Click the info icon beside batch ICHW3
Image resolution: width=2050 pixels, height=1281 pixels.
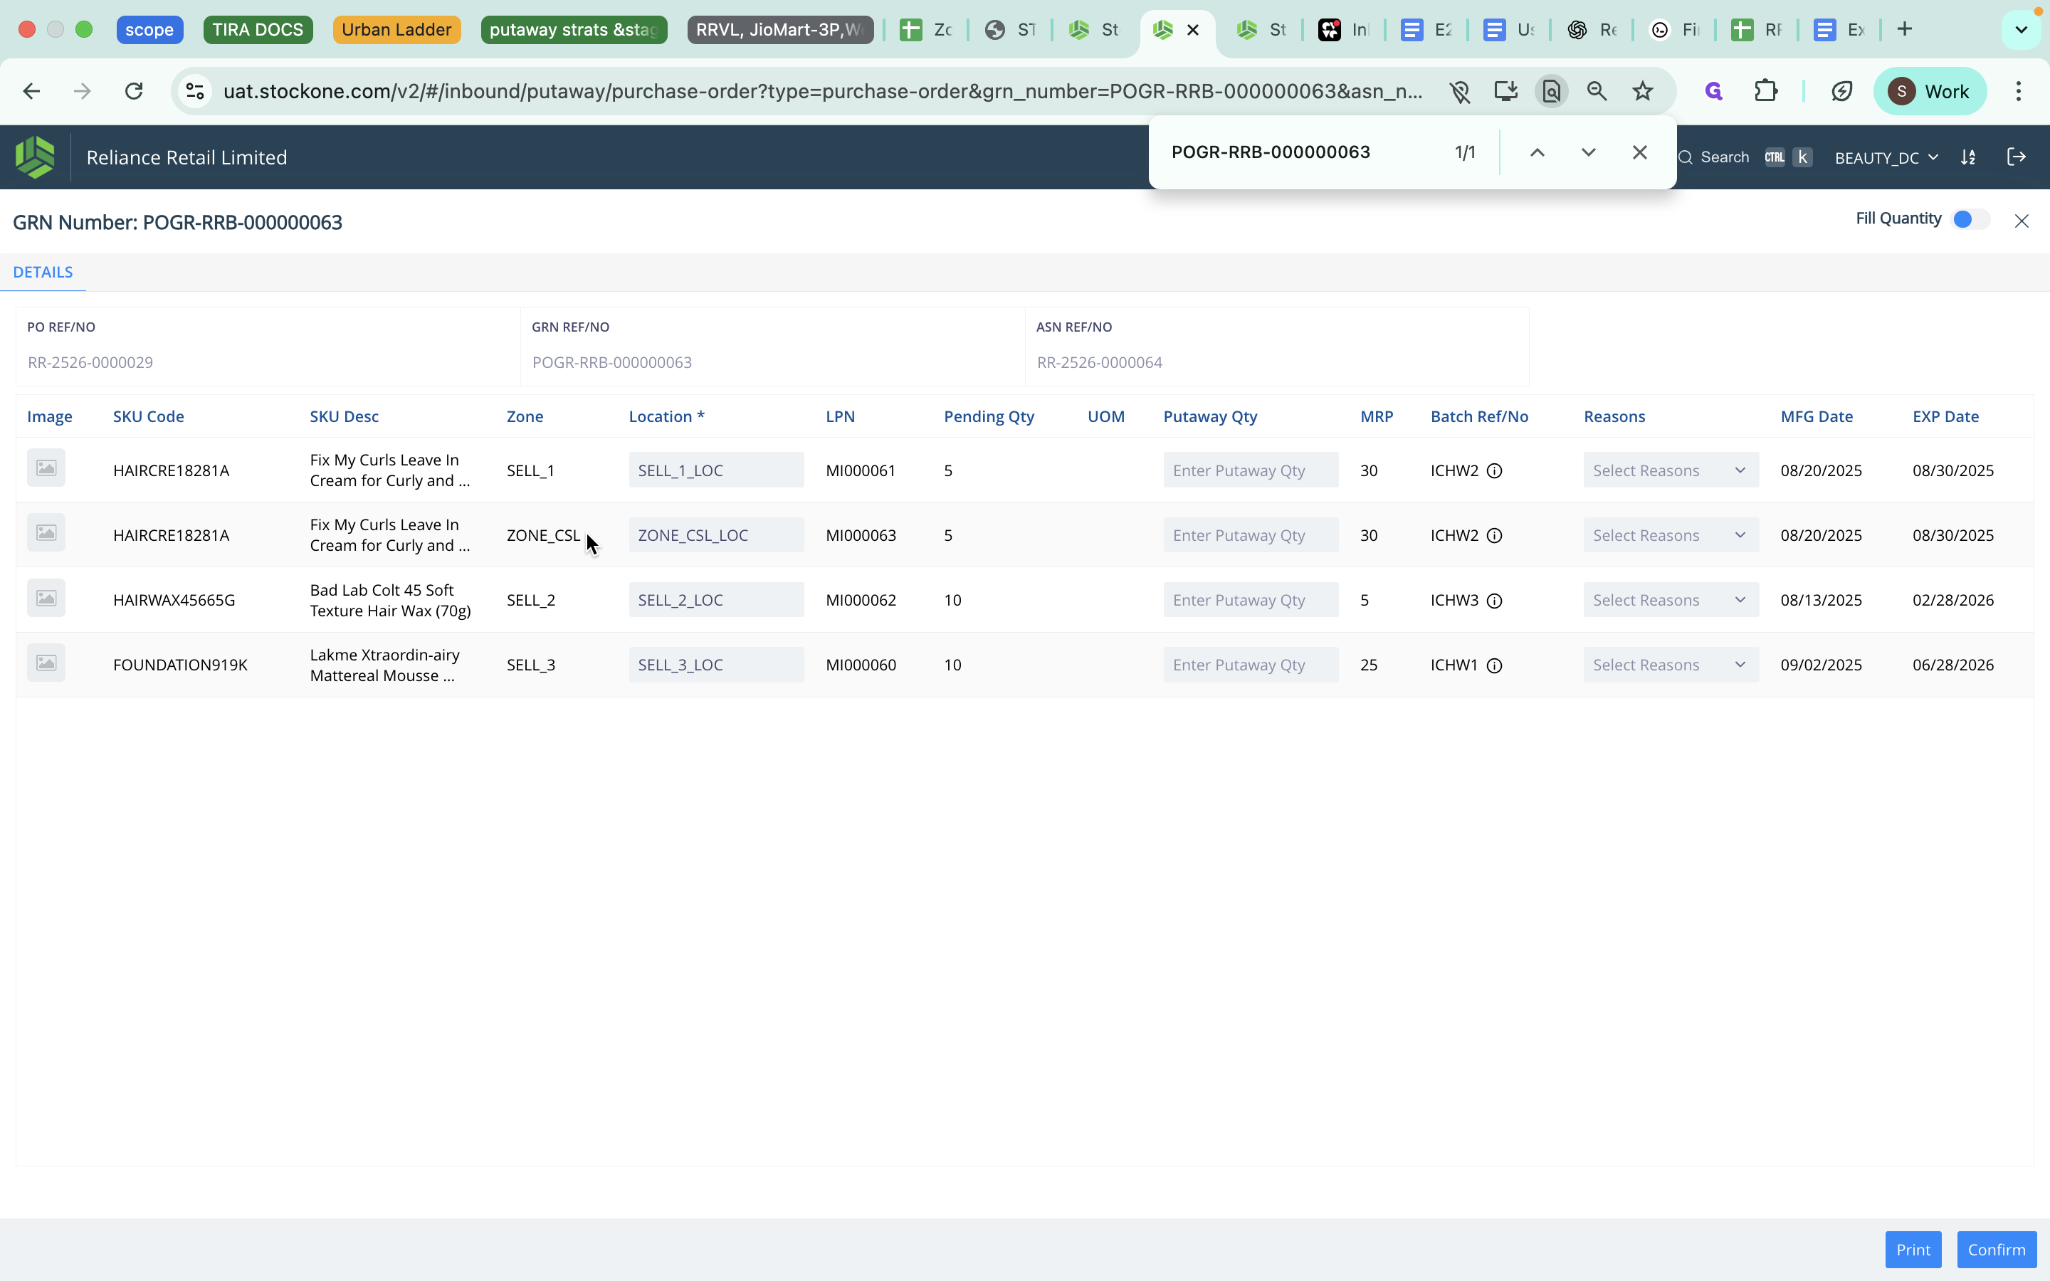coord(1494,601)
